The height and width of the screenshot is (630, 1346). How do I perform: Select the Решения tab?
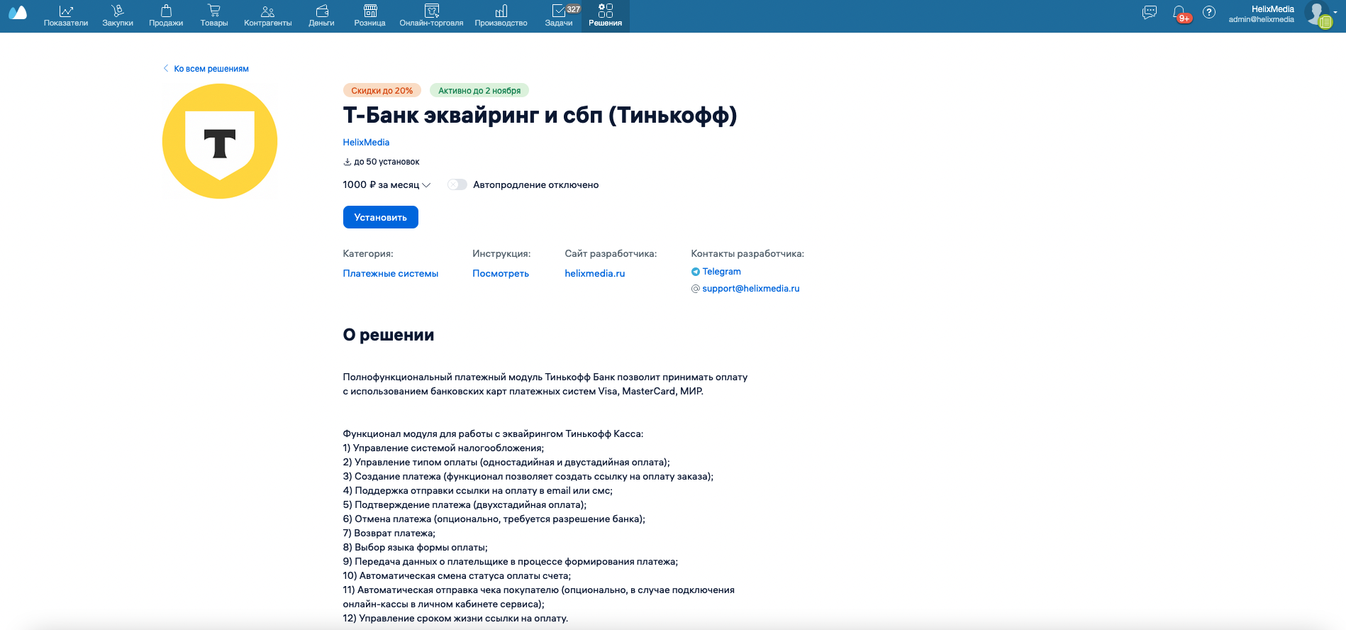pyautogui.click(x=606, y=16)
